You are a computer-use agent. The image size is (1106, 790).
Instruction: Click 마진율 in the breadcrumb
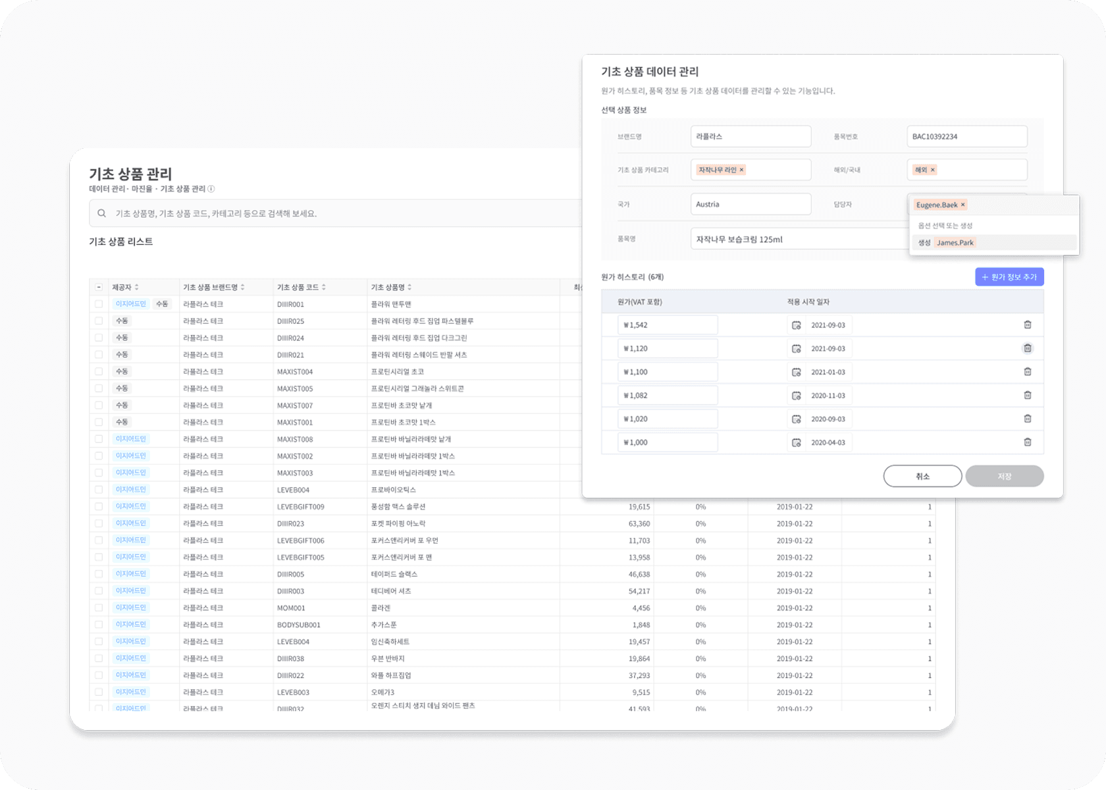click(x=142, y=189)
